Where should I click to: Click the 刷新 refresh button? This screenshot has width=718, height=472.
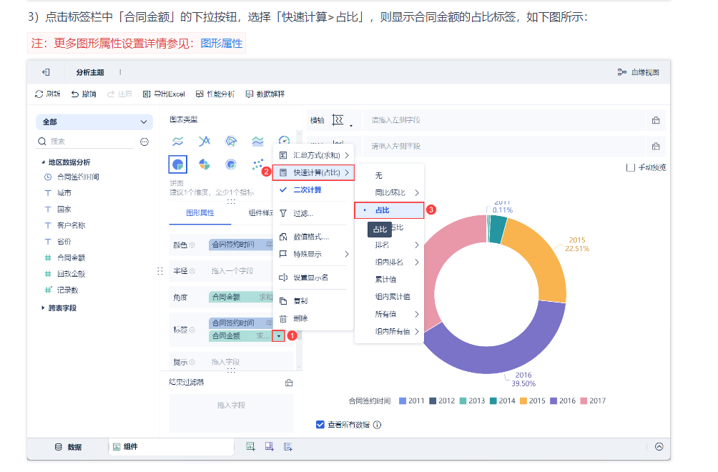48,94
